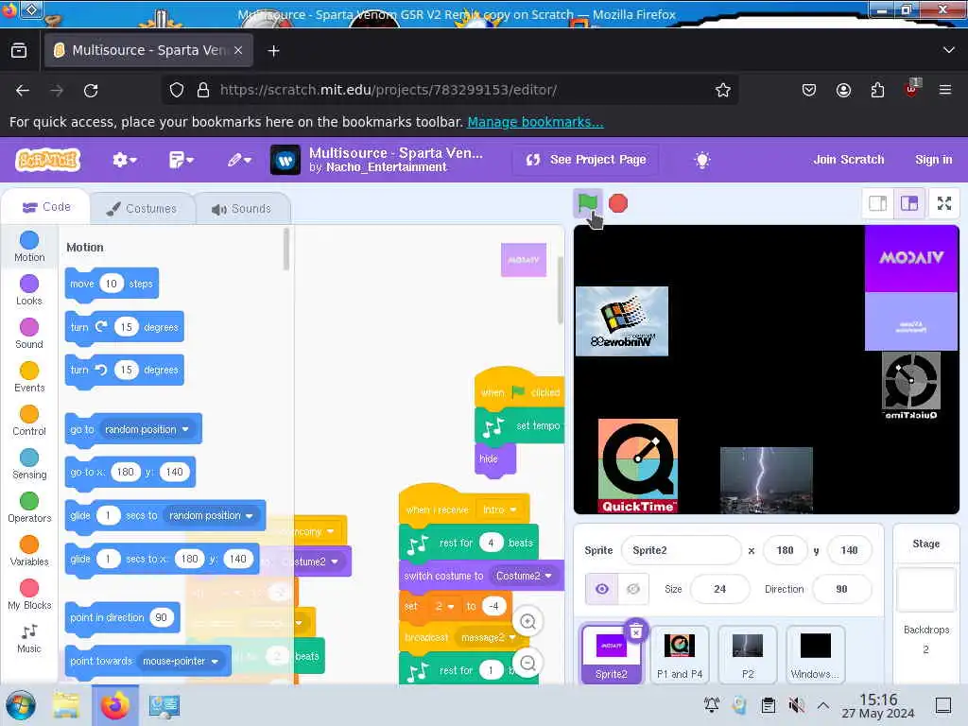Open Firefox application hamburger menu
The width and height of the screenshot is (968, 726).
pyautogui.click(x=944, y=90)
